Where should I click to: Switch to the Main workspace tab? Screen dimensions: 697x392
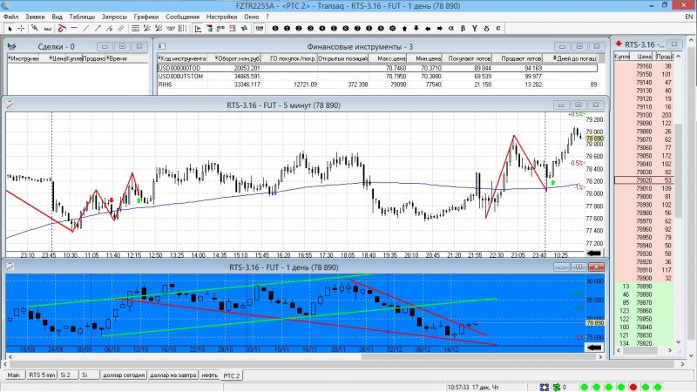pos(13,375)
